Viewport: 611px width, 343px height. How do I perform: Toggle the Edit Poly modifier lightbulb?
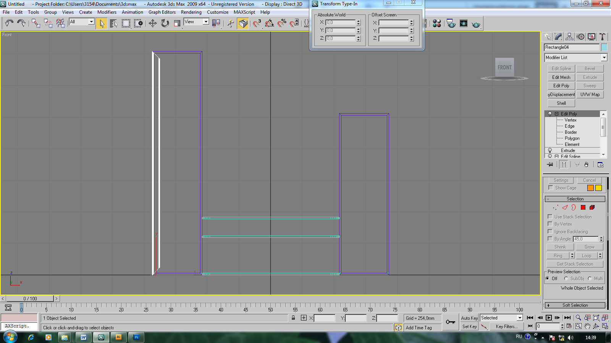(550, 114)
